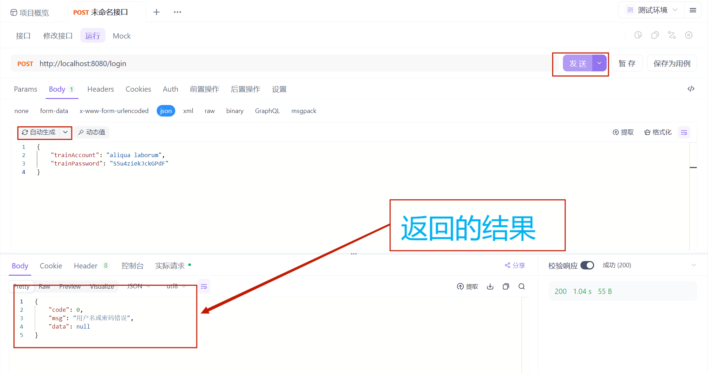Open search in response body
Image resolution: width=708 pixels, height=373 pixels.
coord(522,287)
